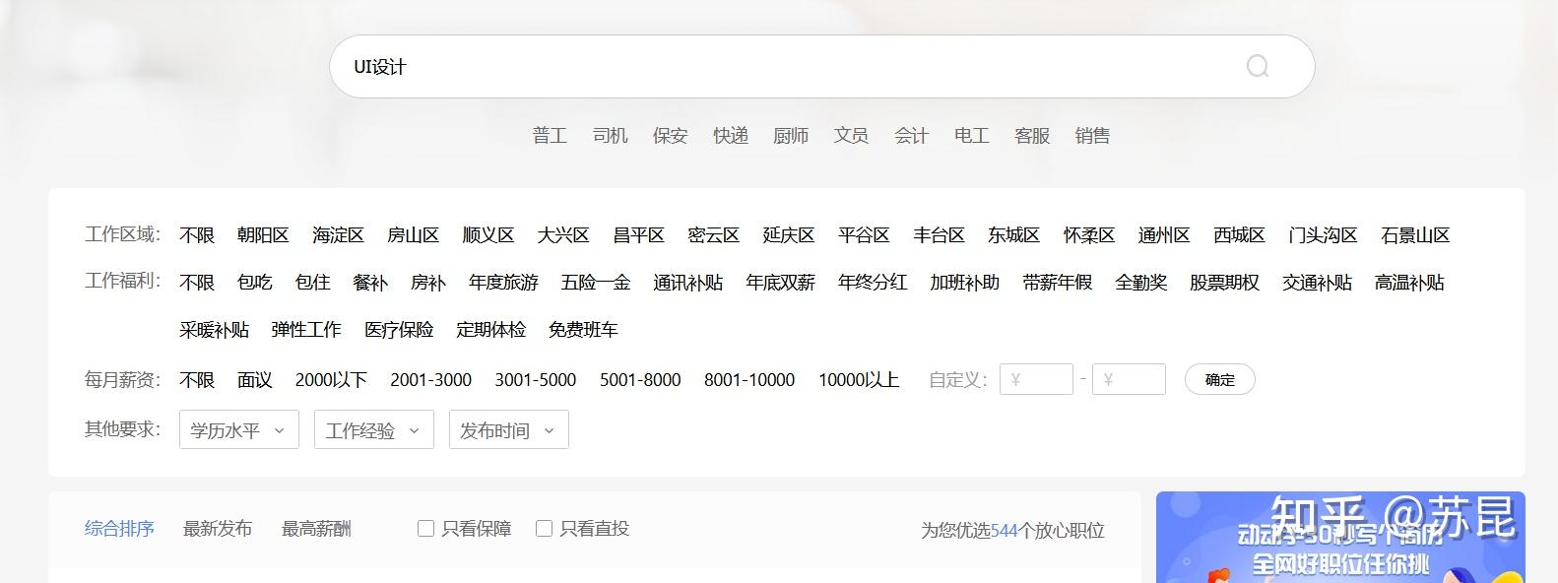Filter by 东城区 district
Viewport: 1558px width, 583px height.
pos(1013,235)
